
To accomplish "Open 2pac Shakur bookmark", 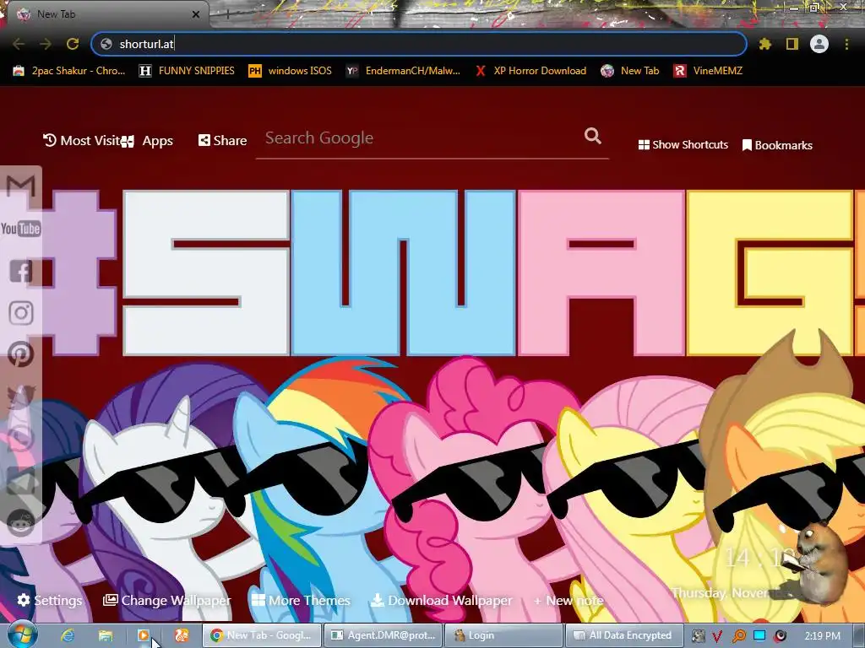I will (70, 71).
